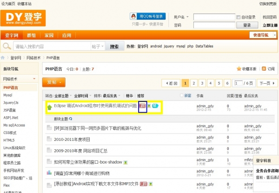Click the 搜索 button
279x193 pixels.
click(114, 47)
